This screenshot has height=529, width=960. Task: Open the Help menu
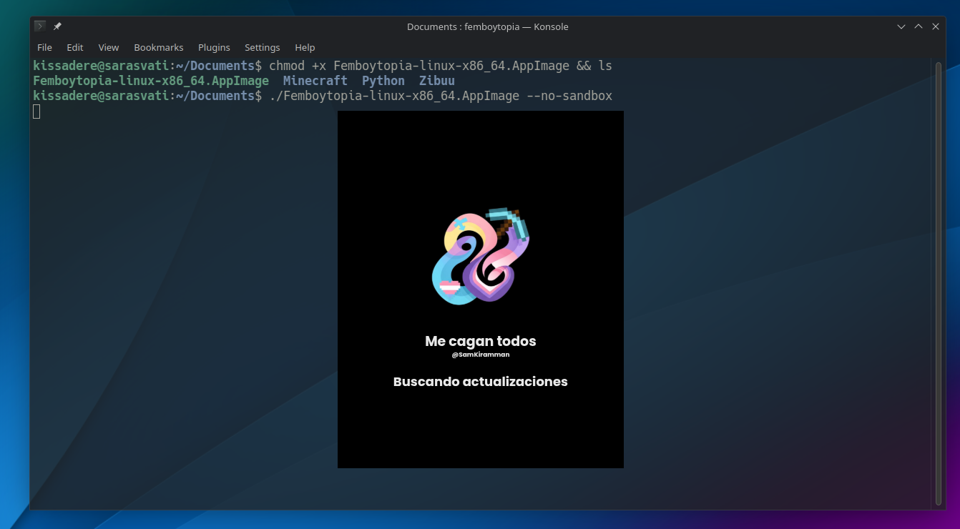pos(305,47)
